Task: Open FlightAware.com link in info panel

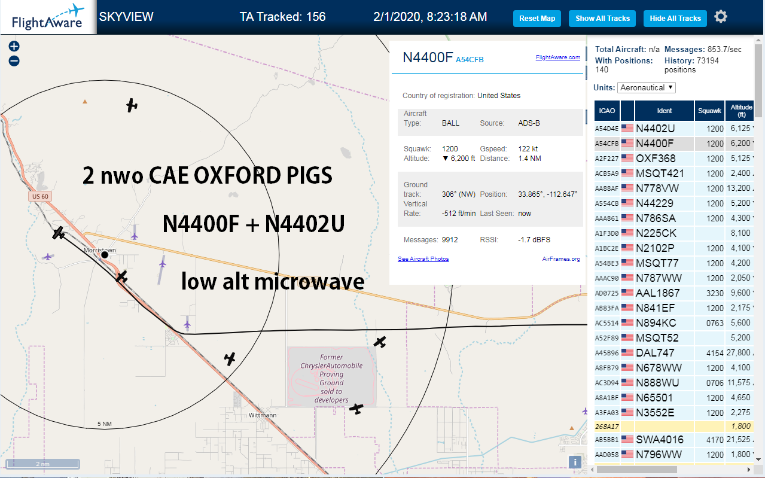Action: click(557, 57)
